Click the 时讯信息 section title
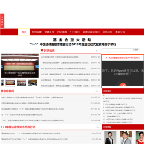This screenshot has width=144, height=144. [49, 50]
